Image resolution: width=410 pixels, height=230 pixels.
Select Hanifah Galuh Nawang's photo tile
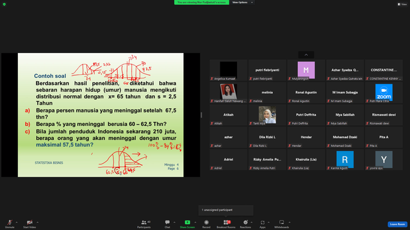pos(229,92)
